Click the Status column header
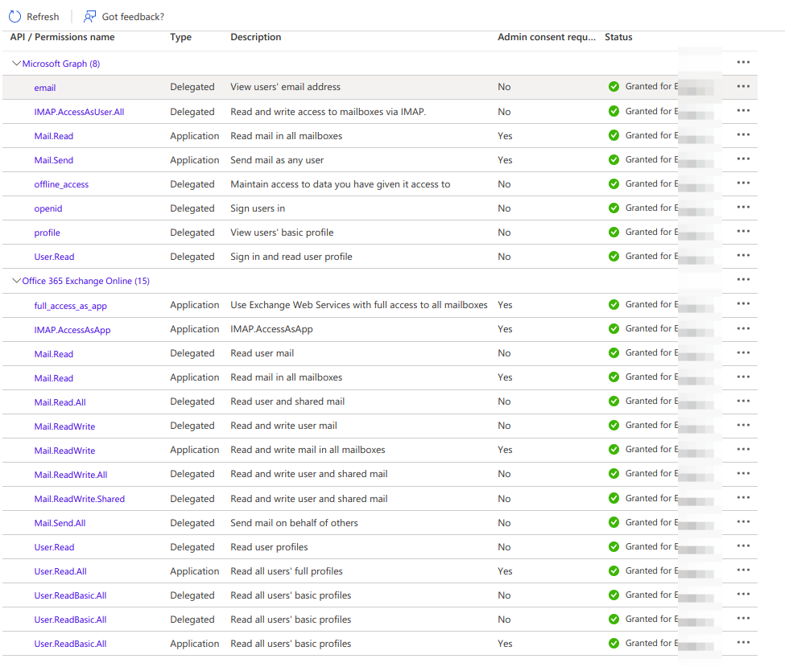This screenshot has width=785, height=667. click(618, 37)
